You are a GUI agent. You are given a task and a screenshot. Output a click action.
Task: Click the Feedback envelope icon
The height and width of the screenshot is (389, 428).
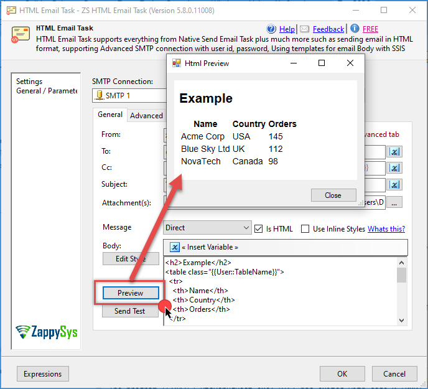304,29
